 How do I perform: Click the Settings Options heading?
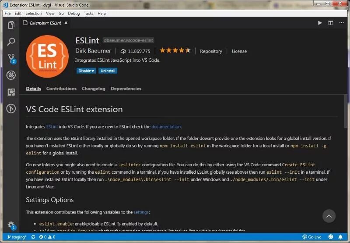point(50,200)
